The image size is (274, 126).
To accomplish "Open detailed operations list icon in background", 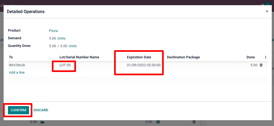I will click(158, 122).
